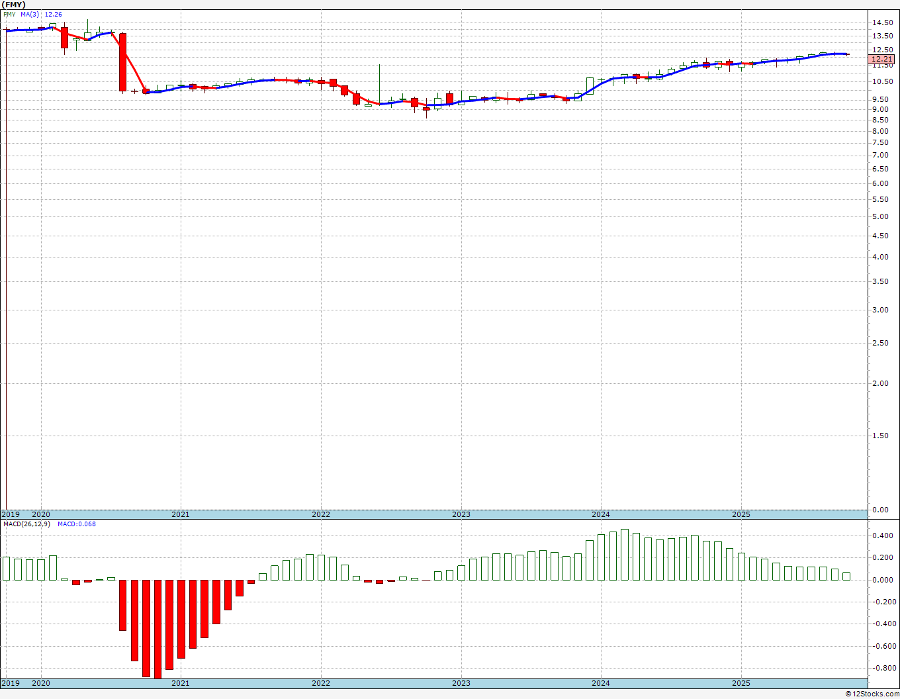Image resolution: width=900 pixels, height=699 pixels.
Task: Click the 4.00 price axis label
Action: click(881, 257)
